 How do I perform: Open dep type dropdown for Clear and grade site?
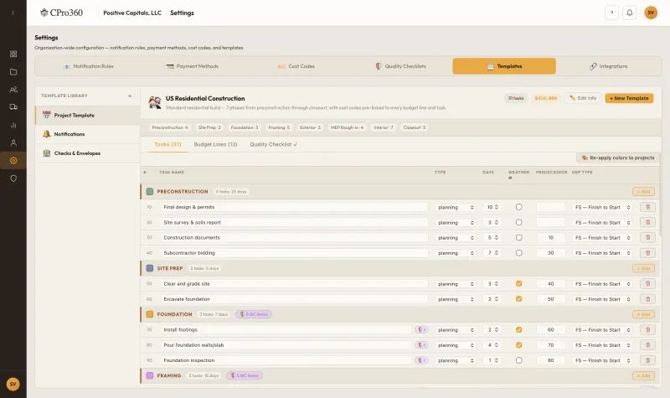click(602, 284)
